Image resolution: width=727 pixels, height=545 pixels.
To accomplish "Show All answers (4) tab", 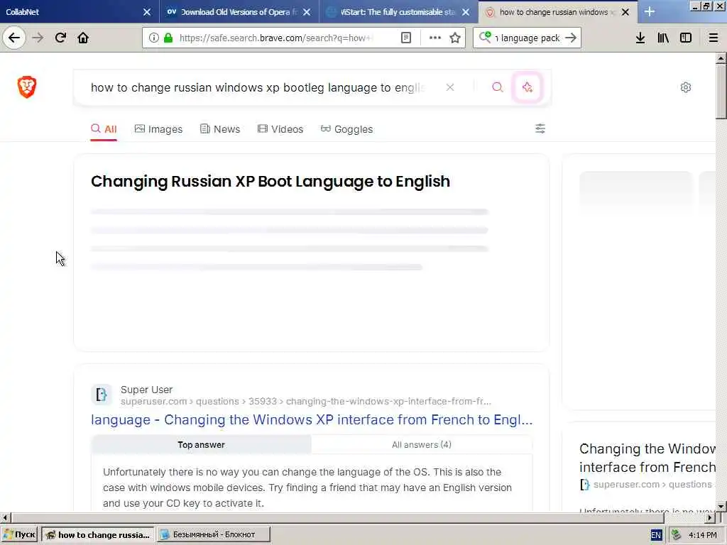I will coord(422,444).
